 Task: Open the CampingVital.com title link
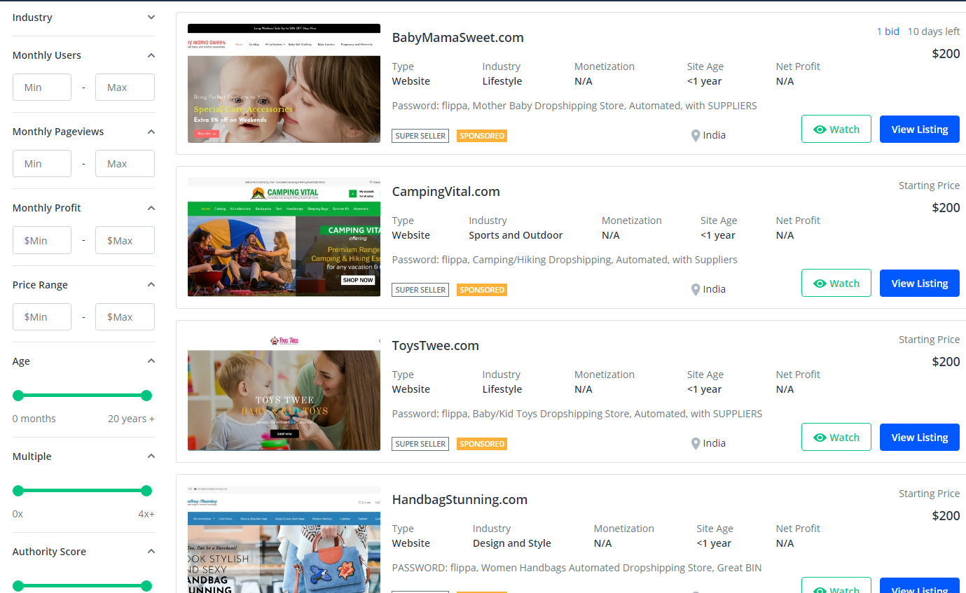click(446, 192)
